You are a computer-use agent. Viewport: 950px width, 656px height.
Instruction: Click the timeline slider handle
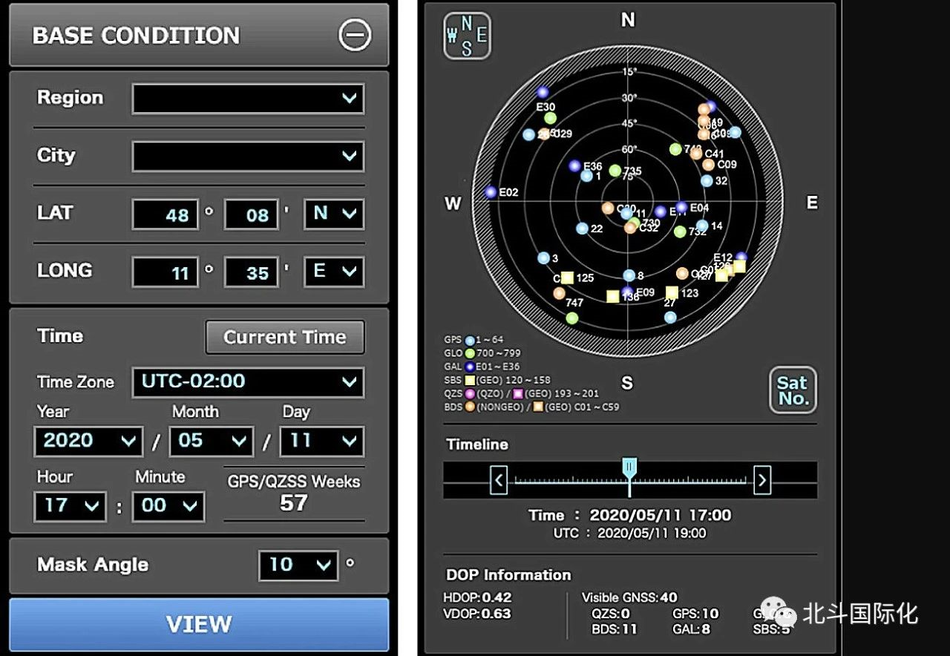click(x=629, y=468)
